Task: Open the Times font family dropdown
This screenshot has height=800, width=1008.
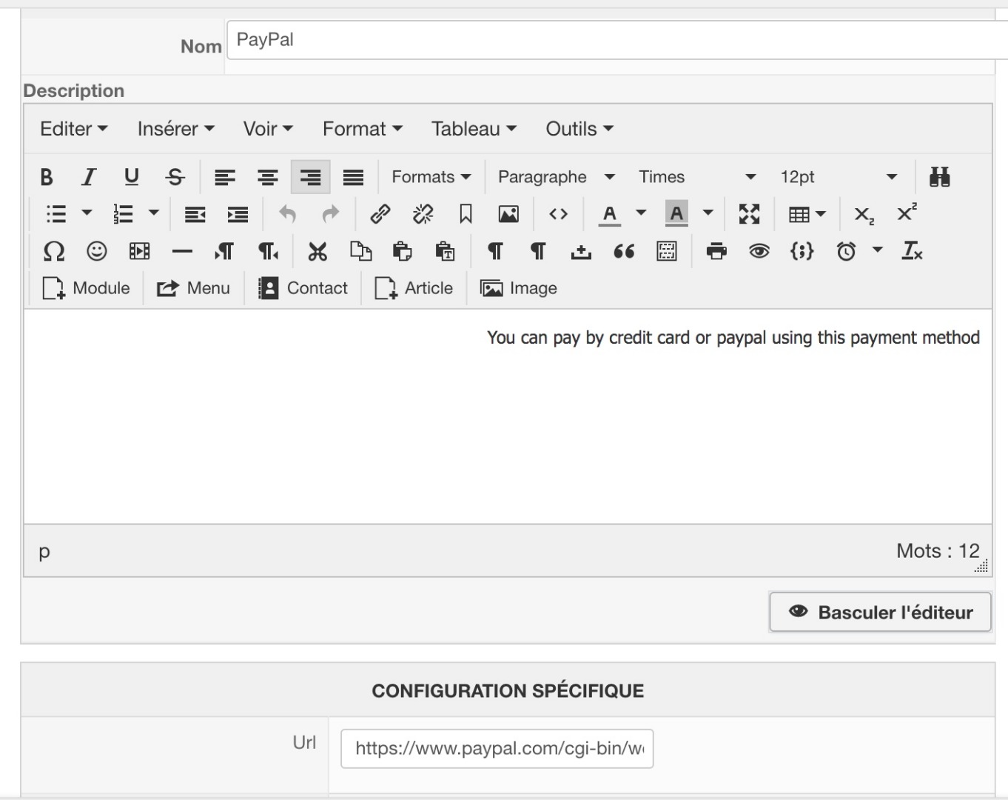Action: [697, 177]
